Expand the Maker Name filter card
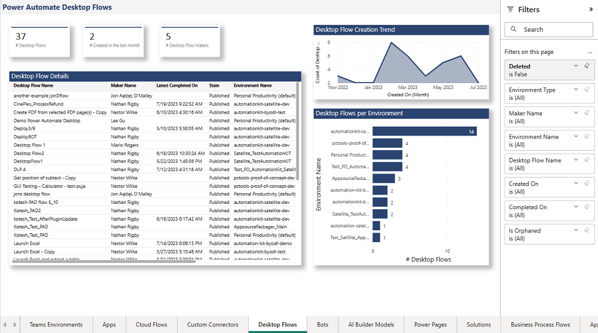 [x=576, y=113]
